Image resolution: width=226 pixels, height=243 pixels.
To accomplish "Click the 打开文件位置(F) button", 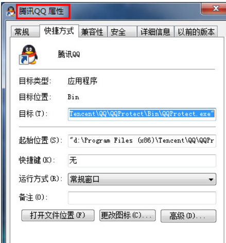I will click(58, 215).
